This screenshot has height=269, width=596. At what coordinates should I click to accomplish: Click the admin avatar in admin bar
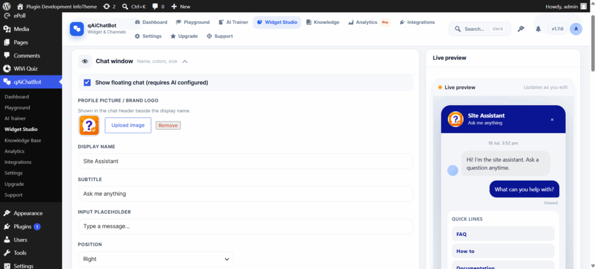click(583, 6)
